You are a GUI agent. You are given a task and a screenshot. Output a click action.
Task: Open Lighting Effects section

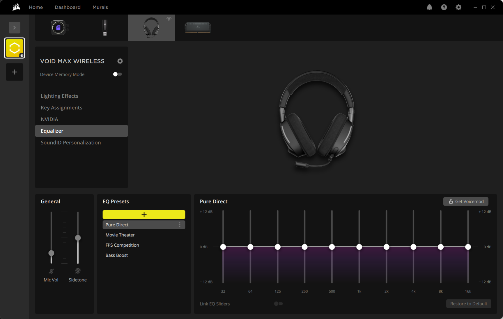(82, 96)
